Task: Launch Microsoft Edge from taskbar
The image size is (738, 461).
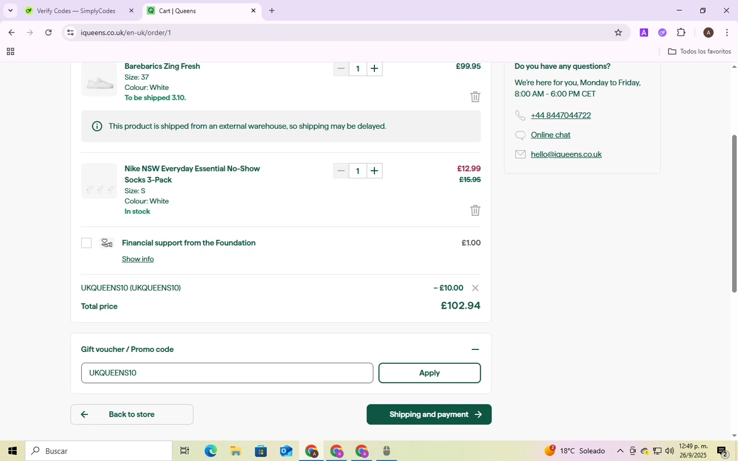Action: (211, 451)
